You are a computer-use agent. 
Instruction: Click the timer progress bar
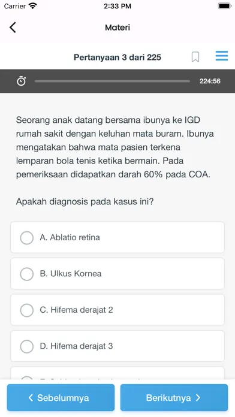click(x=112, y=81)
